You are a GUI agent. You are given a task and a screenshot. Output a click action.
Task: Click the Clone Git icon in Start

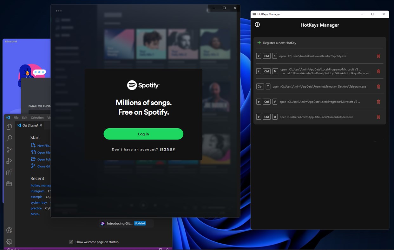coord(33,166)
